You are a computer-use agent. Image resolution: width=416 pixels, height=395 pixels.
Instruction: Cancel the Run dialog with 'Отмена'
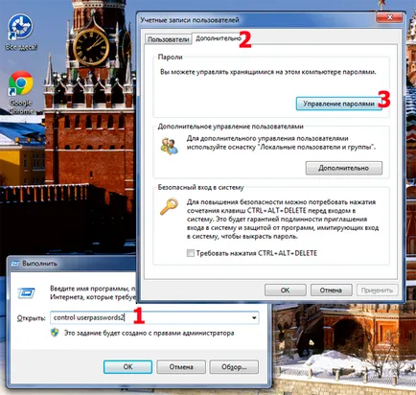(181, 366)
